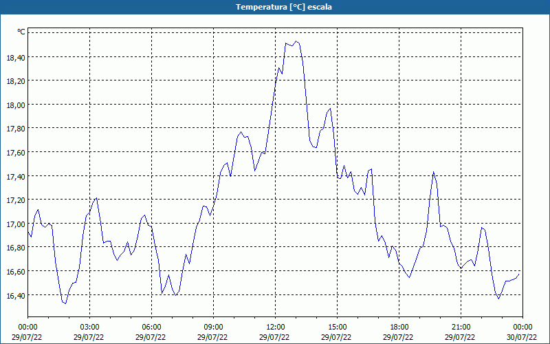The image size is (550, 344).
Task: Select the 16,60 y-axis value
Action: pos(16,271)
